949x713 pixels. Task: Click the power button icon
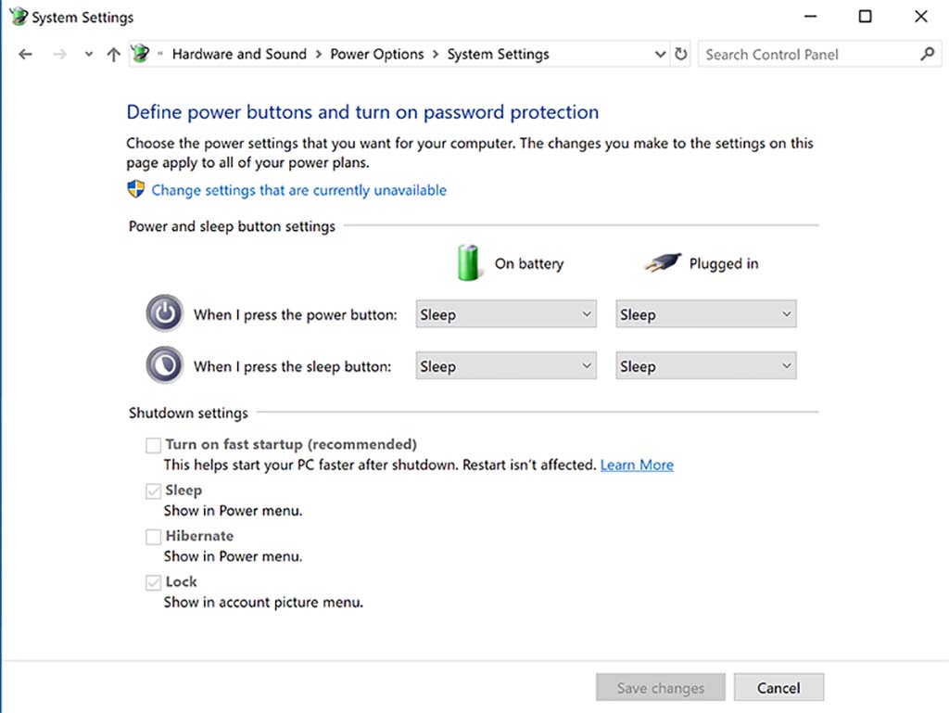click(x=164, y=313)
